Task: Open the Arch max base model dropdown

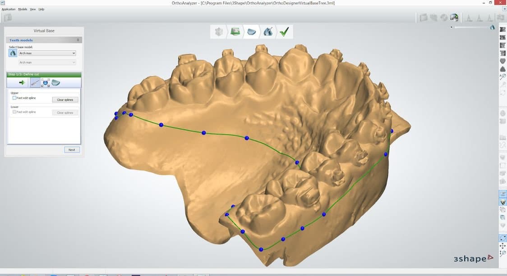Action: pos(47,53)
